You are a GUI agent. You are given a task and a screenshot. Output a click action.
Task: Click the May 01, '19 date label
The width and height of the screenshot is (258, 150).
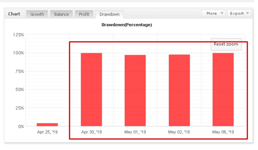point(135,132)
